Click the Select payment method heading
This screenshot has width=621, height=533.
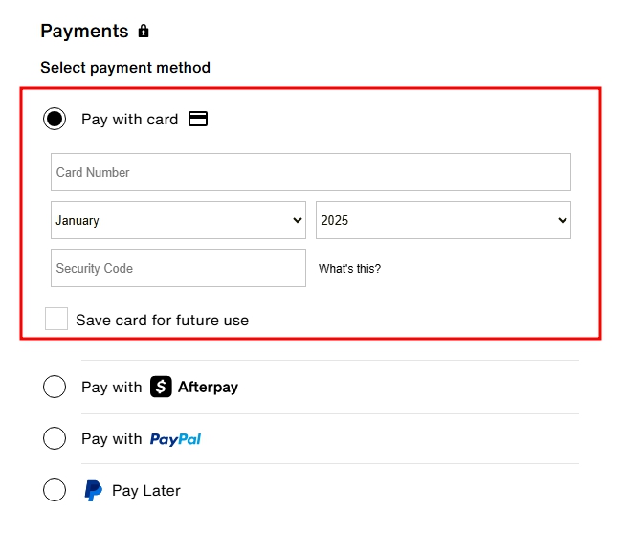[x=125, y=68]
